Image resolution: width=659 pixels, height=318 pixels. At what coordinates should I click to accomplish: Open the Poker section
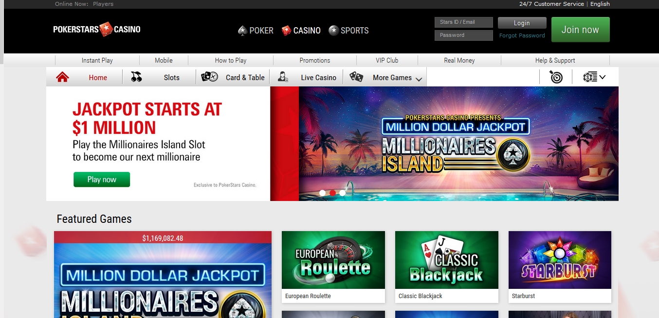tap(256, 31)
